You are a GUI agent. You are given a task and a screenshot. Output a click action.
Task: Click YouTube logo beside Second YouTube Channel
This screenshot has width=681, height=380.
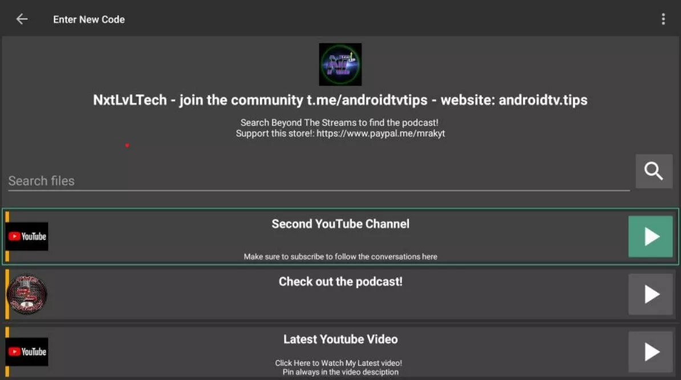pos(27,236)
